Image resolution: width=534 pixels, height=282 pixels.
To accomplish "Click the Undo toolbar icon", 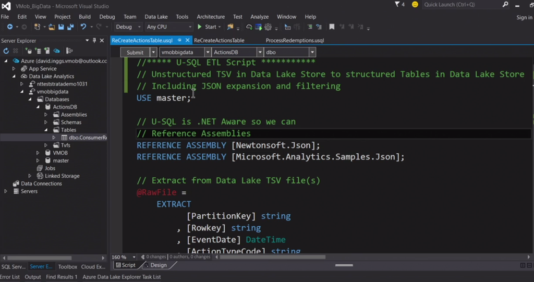I will click(83, 27).
